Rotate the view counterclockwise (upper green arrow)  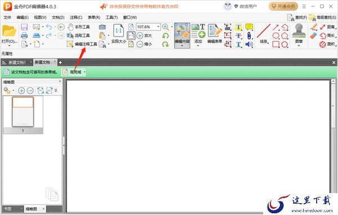tap(165, 36)
